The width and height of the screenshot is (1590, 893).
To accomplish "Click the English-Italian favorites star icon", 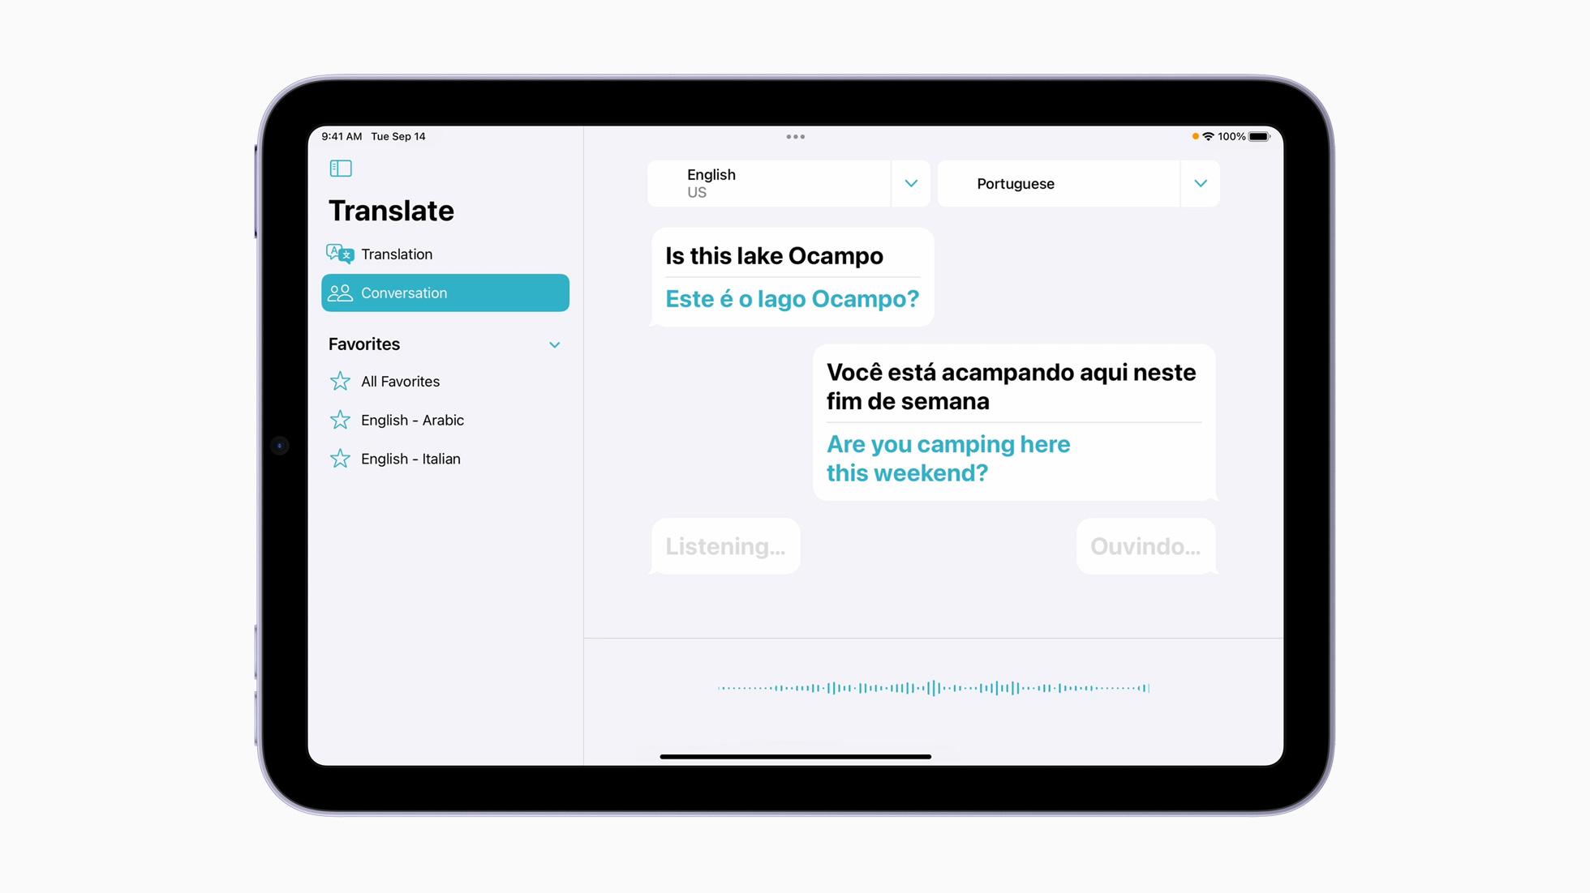I will point(342,458).
